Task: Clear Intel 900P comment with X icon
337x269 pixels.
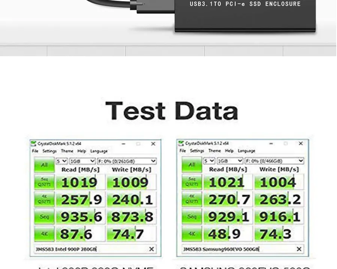Action: coord(152,249)
